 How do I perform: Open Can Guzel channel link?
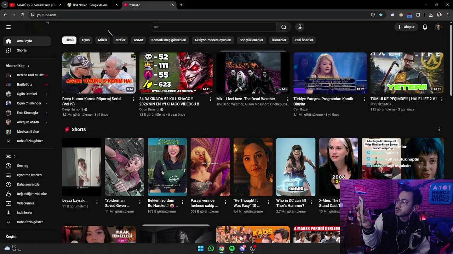[301, 109]
